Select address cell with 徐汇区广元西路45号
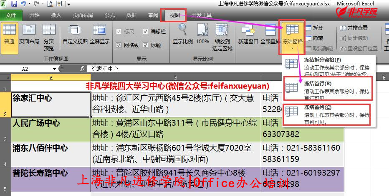 [x=176, y=104]
